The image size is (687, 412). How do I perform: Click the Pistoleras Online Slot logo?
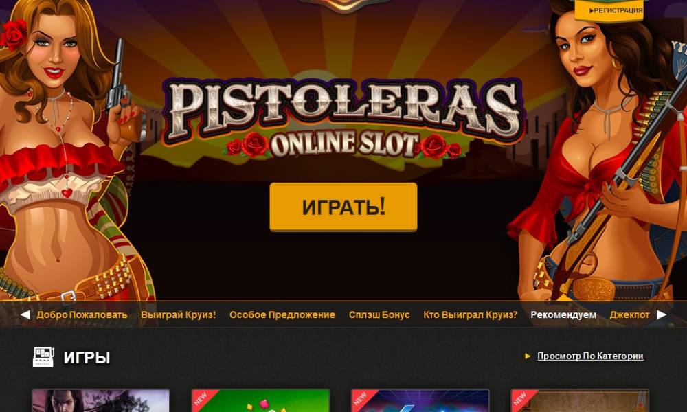pyautogui.click(x=343, y=118)
